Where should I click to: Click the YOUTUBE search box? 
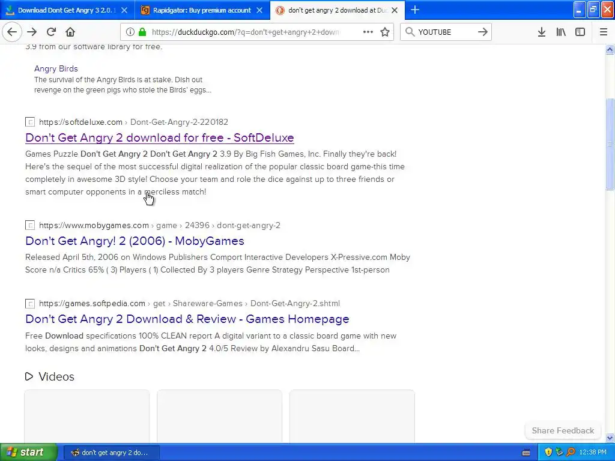445,32
